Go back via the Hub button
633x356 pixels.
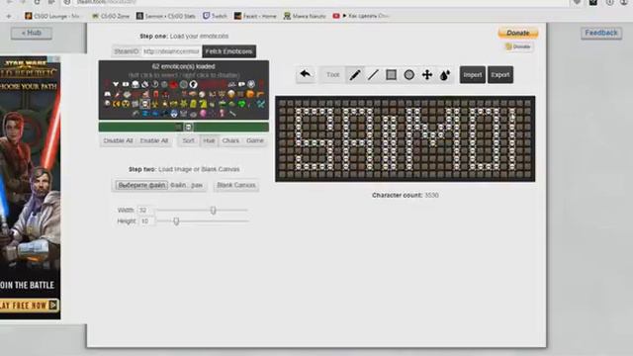(32, 33)
